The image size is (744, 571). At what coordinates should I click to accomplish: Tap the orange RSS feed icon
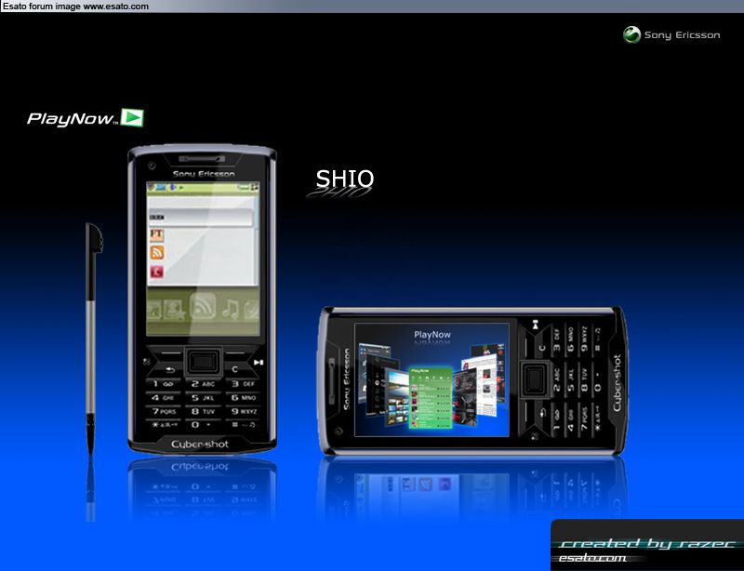pos(157,252)
